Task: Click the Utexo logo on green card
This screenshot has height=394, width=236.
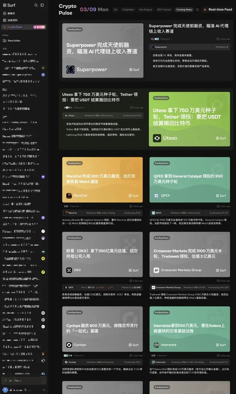Action: (157, 138)
